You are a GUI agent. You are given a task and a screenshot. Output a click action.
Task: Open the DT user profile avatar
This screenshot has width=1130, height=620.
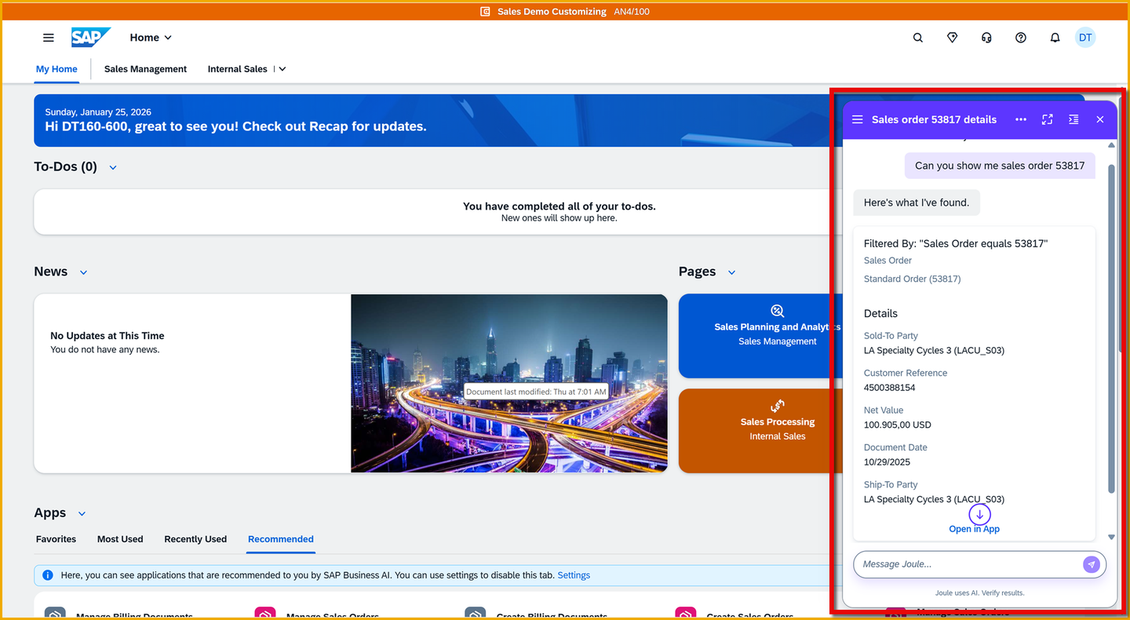1085,38
